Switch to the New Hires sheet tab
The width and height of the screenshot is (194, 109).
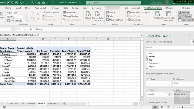pyautogui.click(x=14, y=104)
